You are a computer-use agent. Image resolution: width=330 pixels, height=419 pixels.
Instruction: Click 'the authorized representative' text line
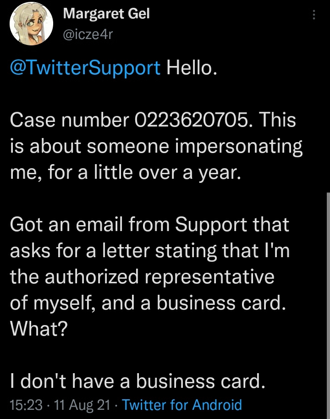coord(142,276)
